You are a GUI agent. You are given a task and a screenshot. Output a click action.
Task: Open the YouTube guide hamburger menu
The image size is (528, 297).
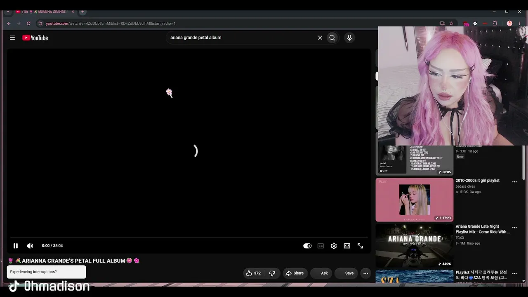pos(12,38)
